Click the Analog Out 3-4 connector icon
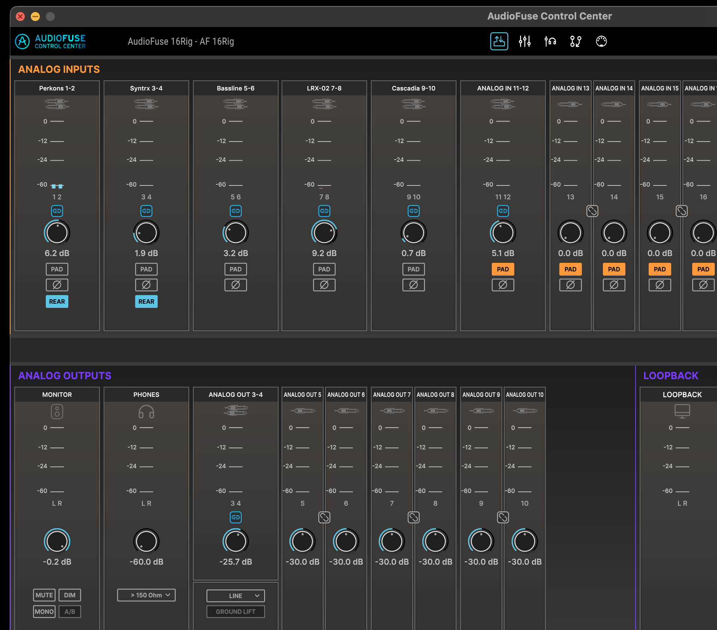This screenshot has width=717, height=630. [x=236, y=410]
